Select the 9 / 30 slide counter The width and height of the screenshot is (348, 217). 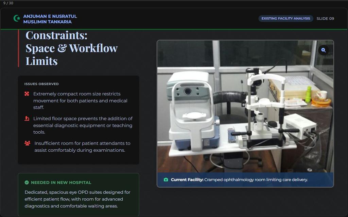click(8, 2)
